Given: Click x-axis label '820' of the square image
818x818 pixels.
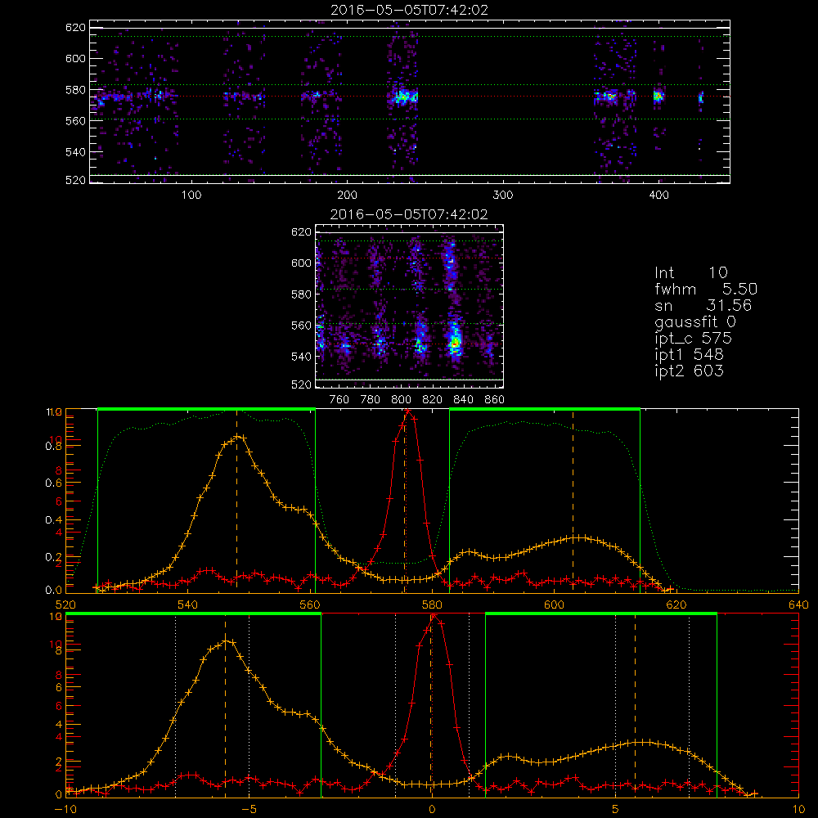Looking at the screenshot, I should click(x=433, y=400).
